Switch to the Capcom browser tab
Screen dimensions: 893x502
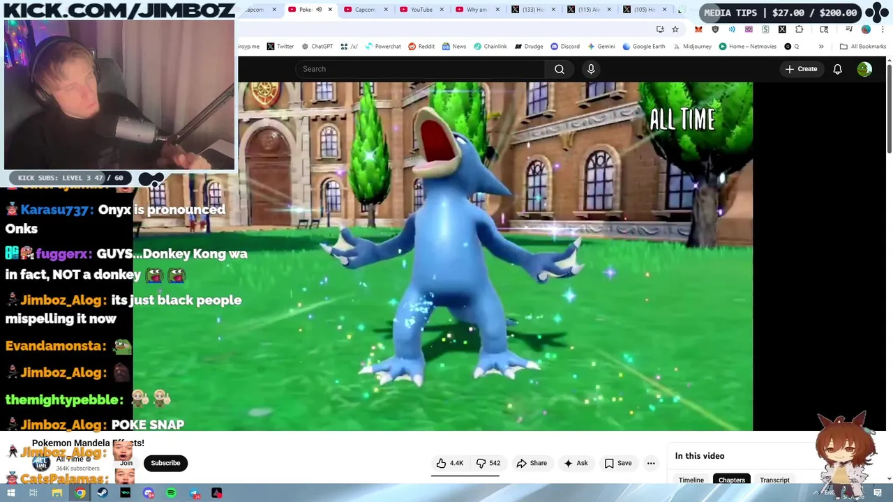click(366, 10)
